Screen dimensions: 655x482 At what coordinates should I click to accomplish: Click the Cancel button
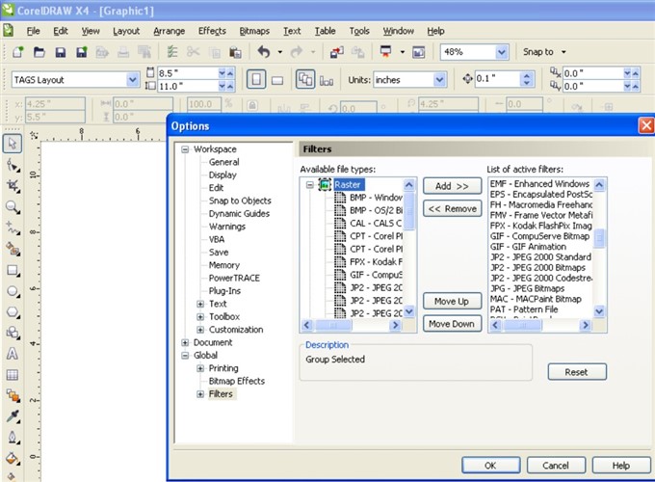[x=556, y=466]
